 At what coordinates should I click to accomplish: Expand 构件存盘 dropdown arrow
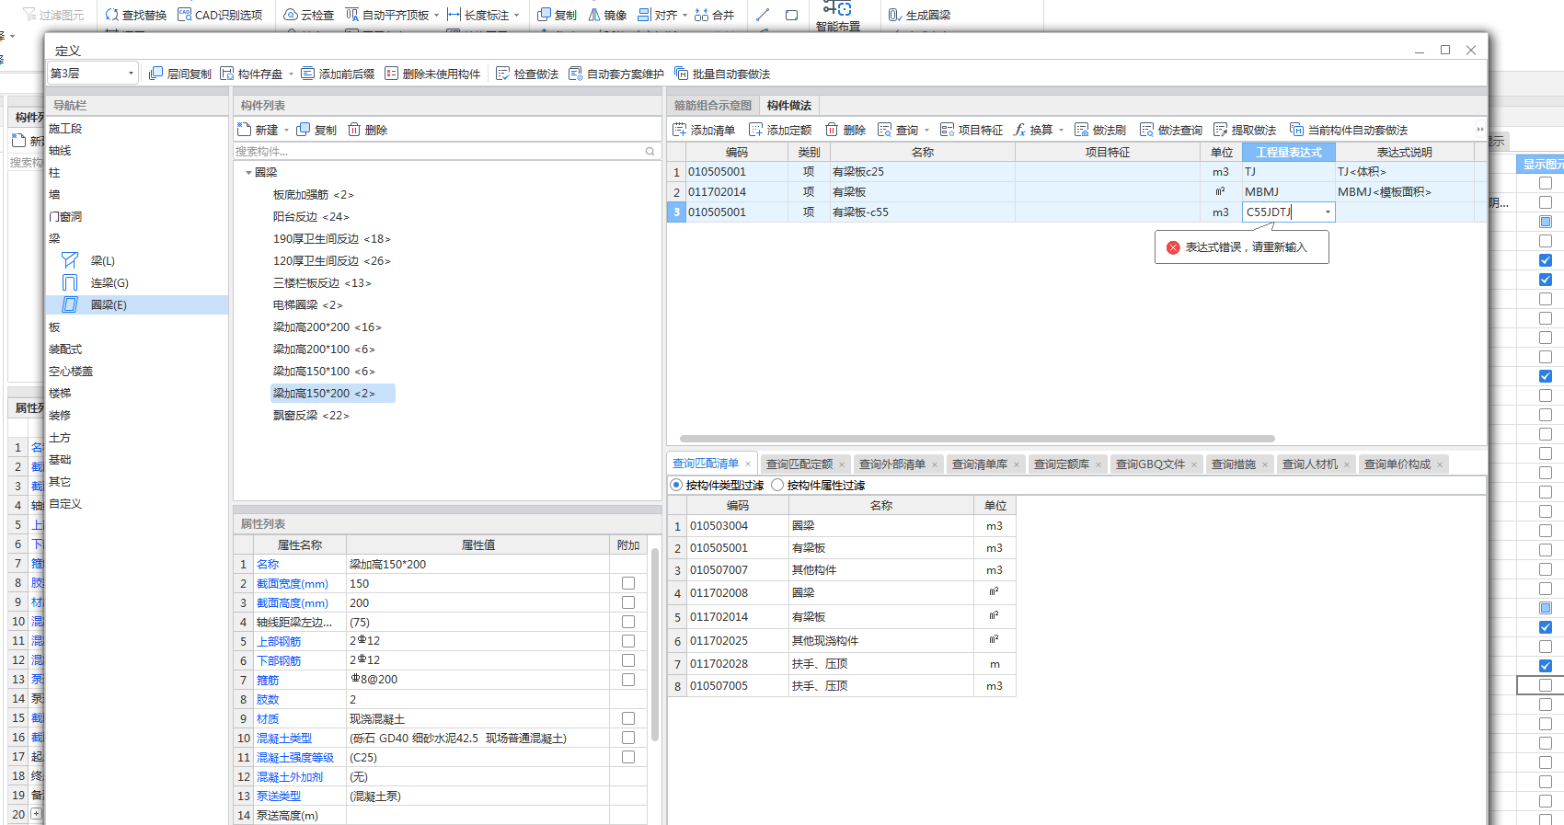pyautogui.click(x=291, y=74)
